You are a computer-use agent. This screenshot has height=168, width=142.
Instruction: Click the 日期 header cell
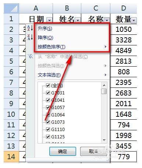[x=36, y=19]
